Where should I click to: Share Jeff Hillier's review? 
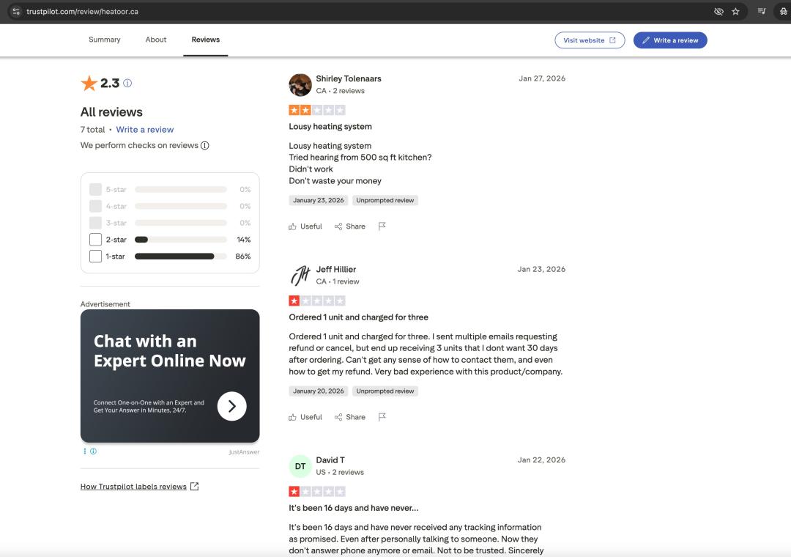point(349,417)
